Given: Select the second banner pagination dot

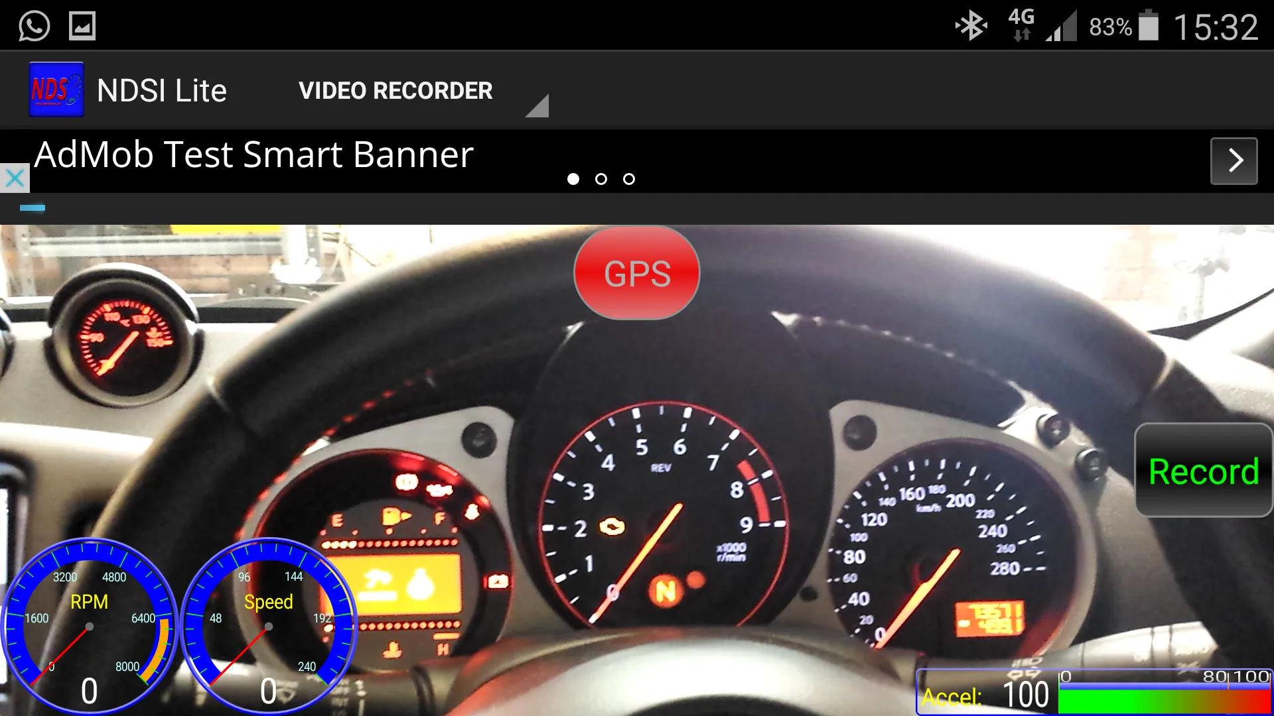Looking at the screenshot, I should click(601, 179).
